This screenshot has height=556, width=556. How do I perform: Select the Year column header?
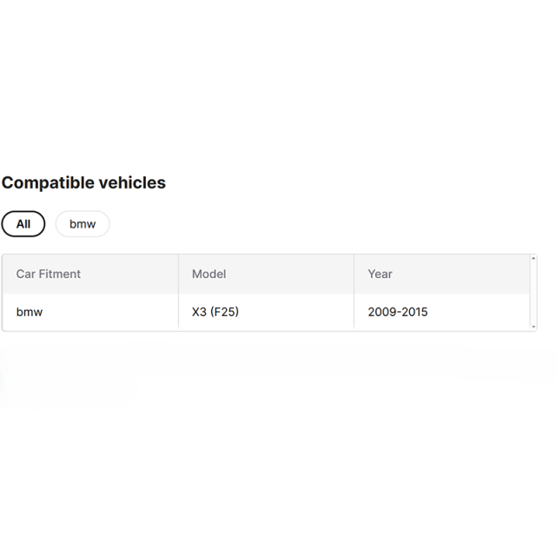tap(442, 274)
